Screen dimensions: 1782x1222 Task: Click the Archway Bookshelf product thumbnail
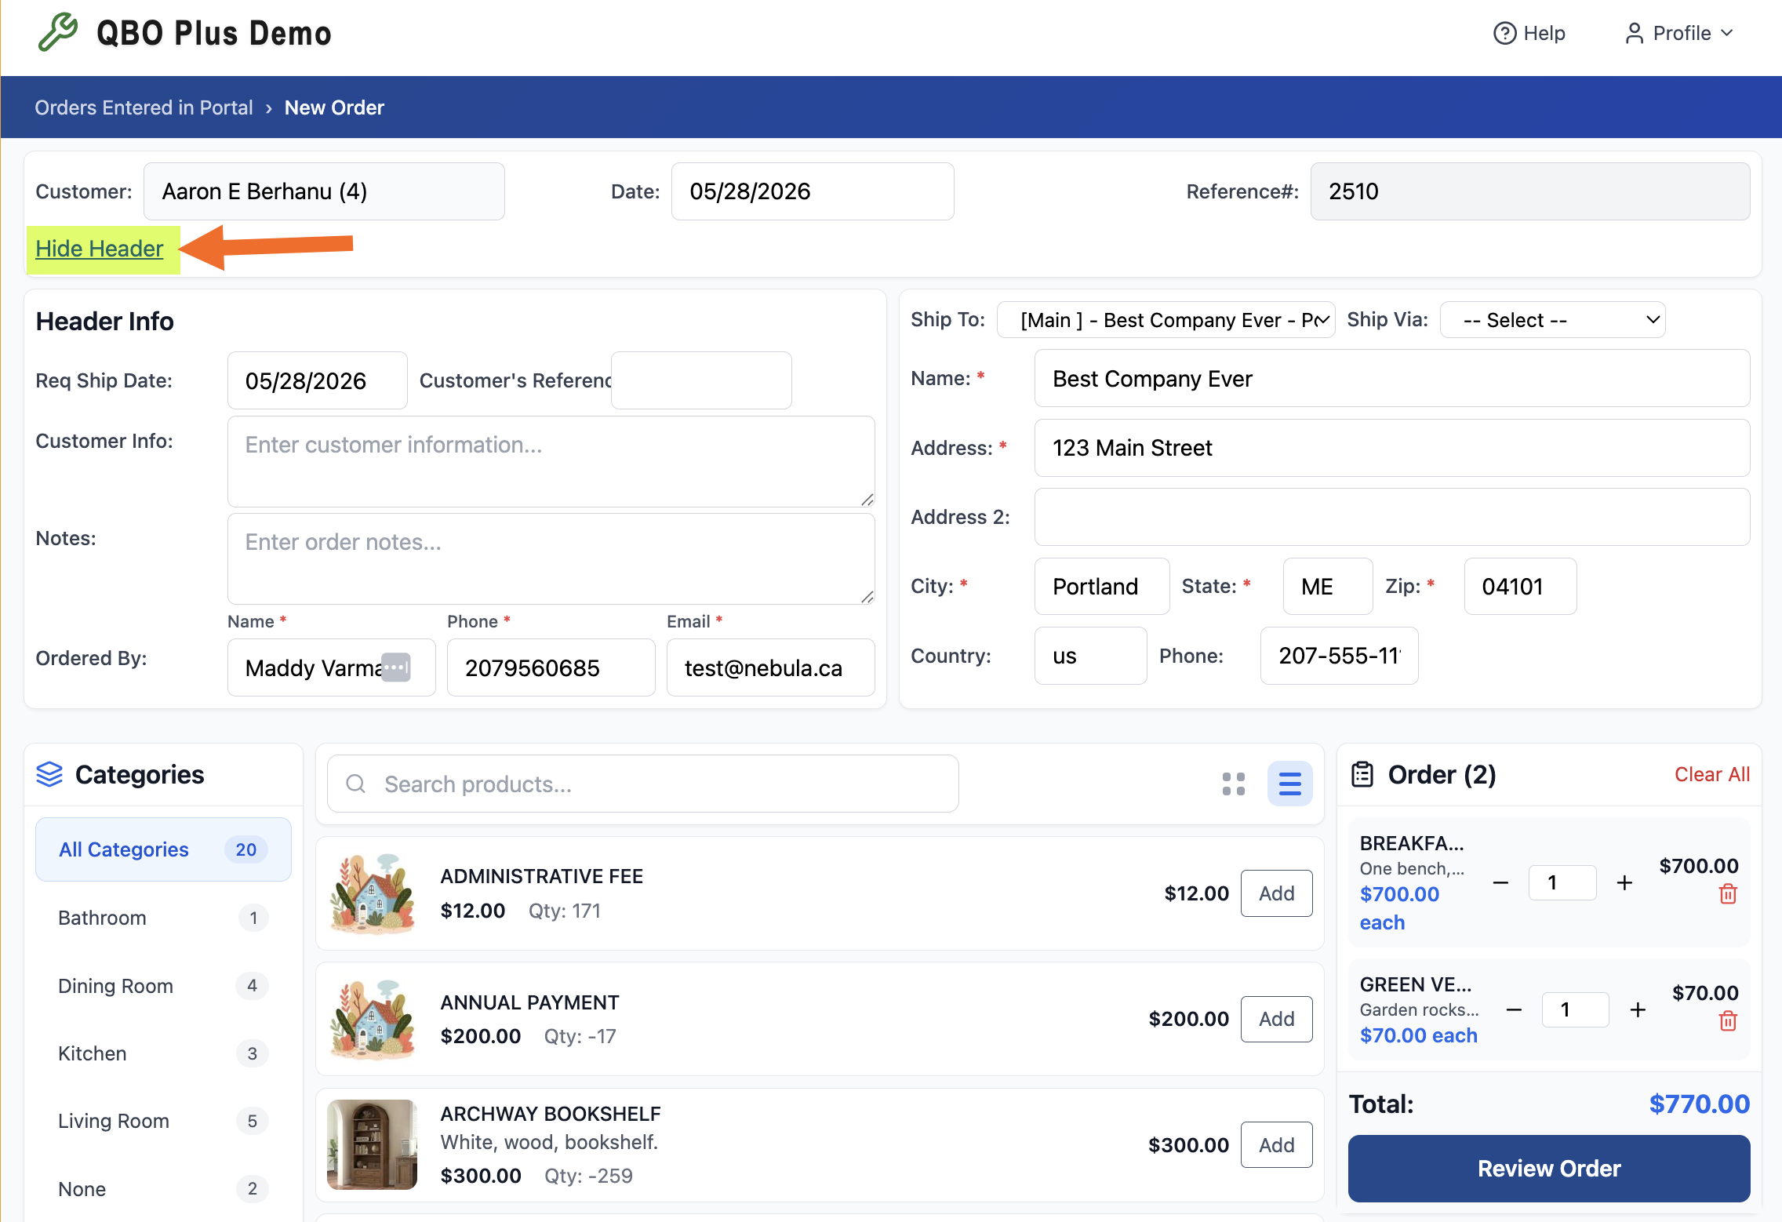pyautogui.click(x=372, y=1144)
